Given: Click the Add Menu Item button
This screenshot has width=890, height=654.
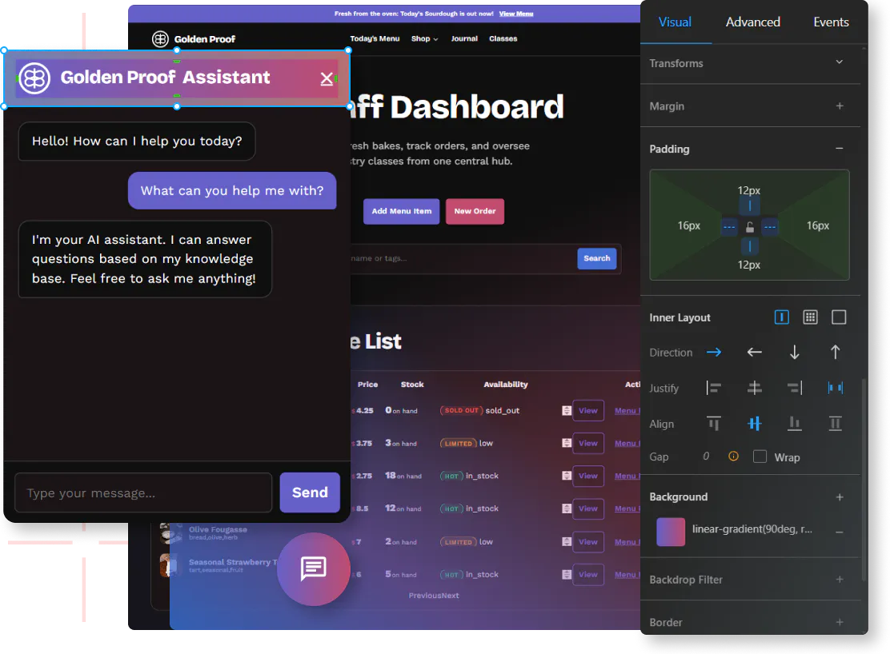Looking at the screenshot, I should pyautogui.click(x=401, y=211).
